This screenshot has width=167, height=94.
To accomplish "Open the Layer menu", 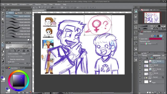I will point(31,4).
